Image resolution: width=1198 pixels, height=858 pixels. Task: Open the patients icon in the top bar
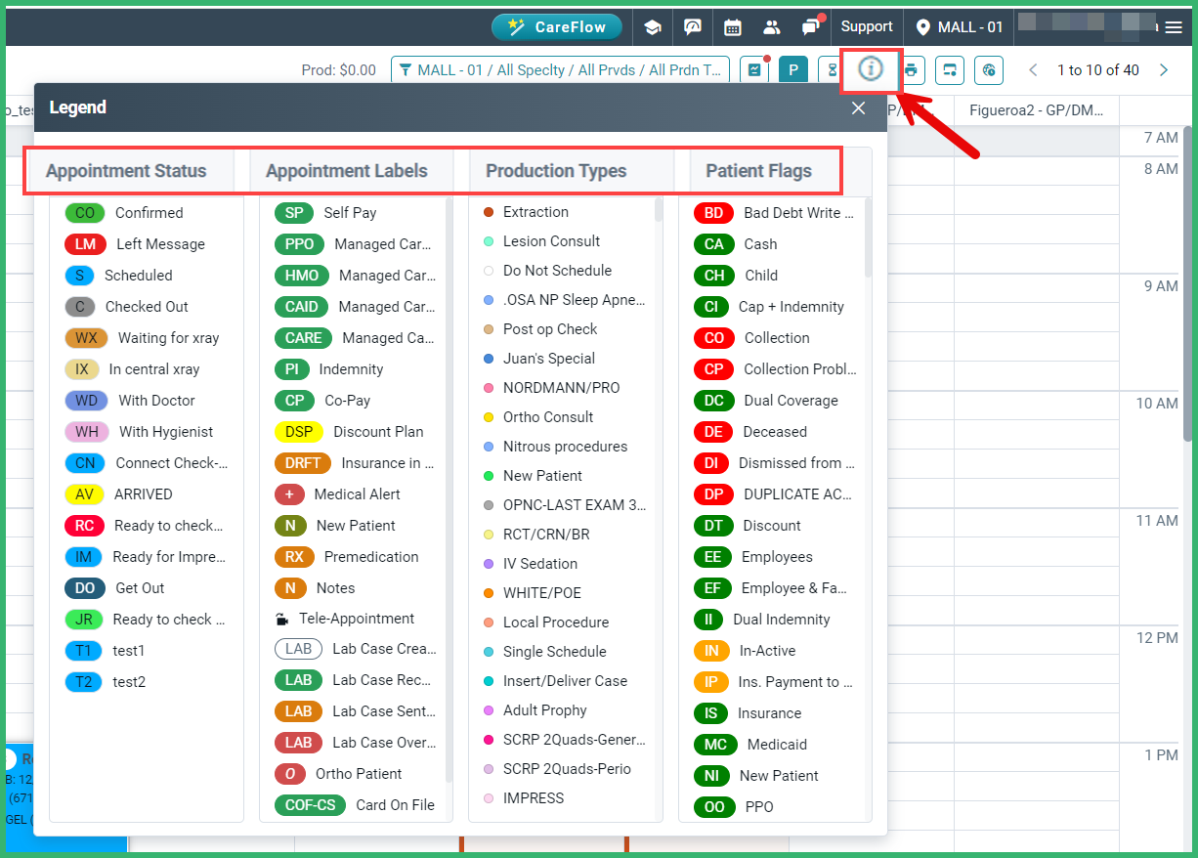(x=771, y=26)
